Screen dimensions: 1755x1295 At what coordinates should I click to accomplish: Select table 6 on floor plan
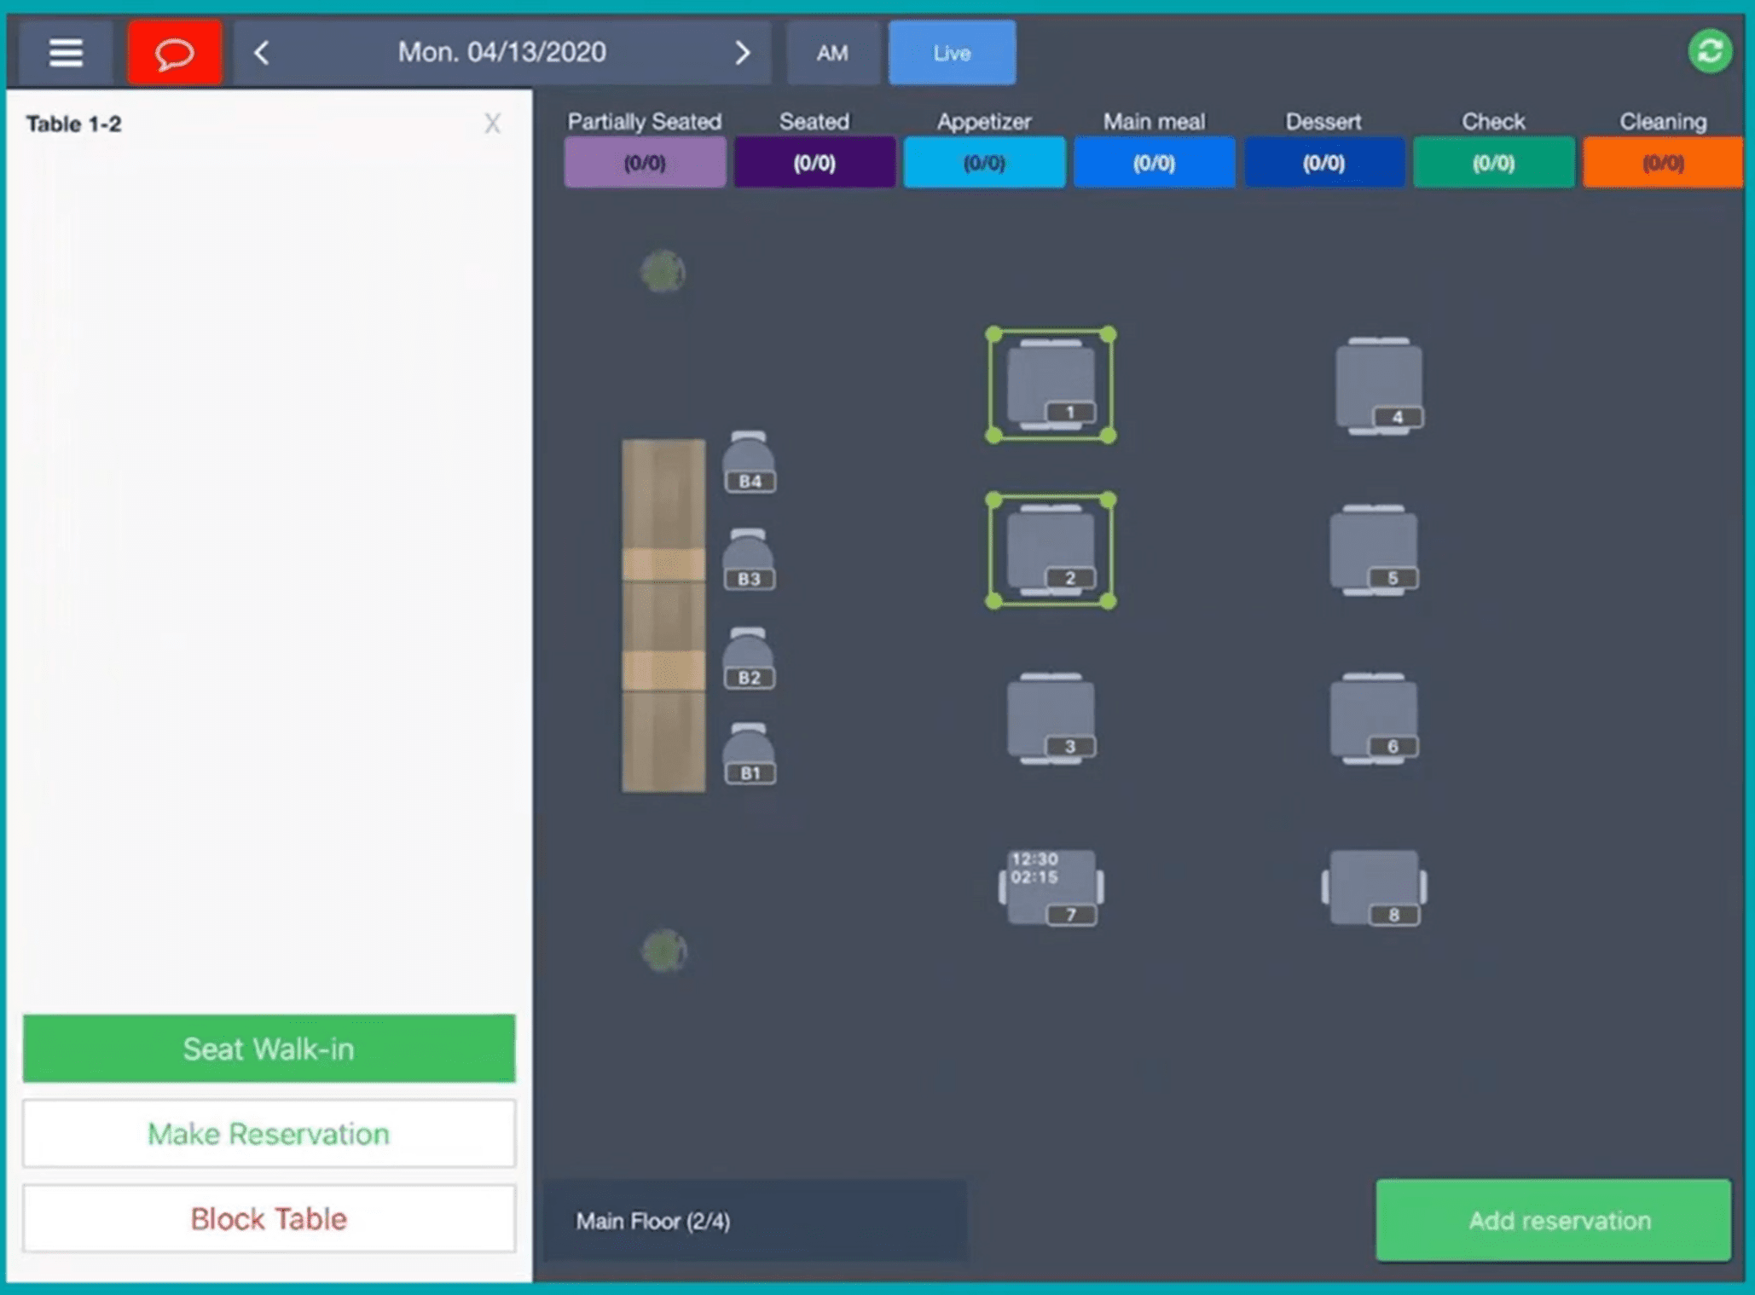pos(1373,718)
